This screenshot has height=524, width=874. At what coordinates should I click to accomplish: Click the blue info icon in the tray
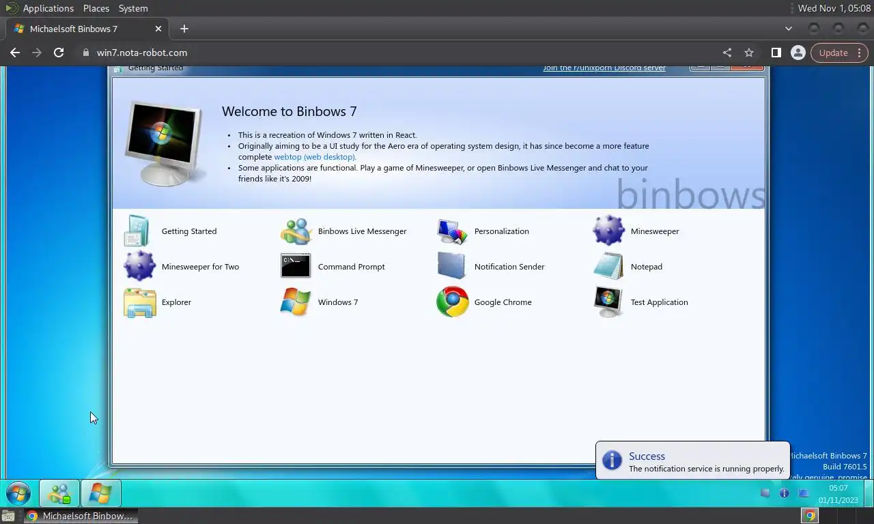click(784, 493)
